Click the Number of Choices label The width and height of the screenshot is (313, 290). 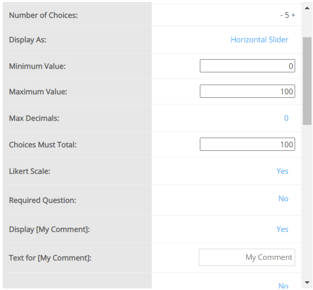pyautogui.click(x=43, y=15)
